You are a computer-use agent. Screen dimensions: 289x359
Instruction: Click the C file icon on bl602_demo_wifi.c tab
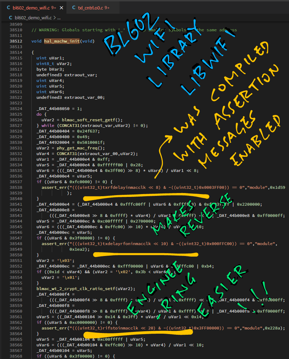pyautogui.click(x=9, y=7)
